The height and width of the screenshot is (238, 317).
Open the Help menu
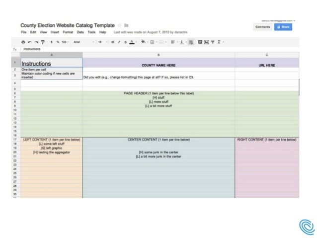click(103, 32)
